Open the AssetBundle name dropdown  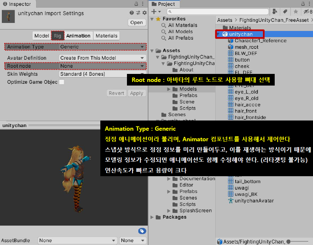click(77, 240)
